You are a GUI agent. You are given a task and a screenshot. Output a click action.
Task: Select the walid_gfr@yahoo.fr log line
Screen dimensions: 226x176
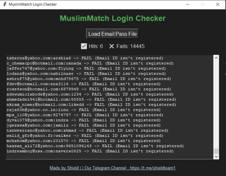pos(85,136)
